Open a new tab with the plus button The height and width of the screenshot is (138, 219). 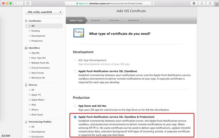pyautogui.click(x=216, y=3)
